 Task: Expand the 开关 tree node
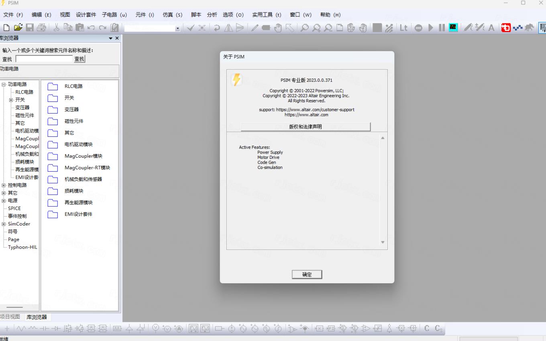[x=11, y=100]
